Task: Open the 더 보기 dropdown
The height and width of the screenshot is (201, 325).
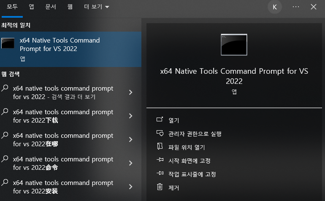Action: tap(96, 7)
